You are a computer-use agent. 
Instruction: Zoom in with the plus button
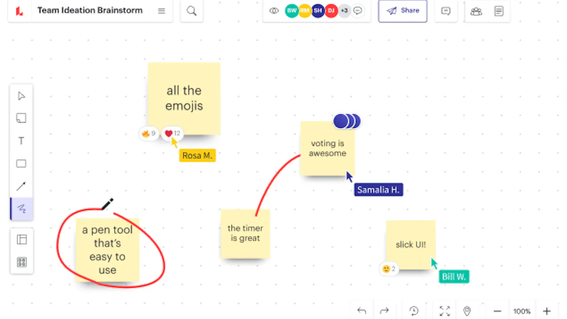547,311
